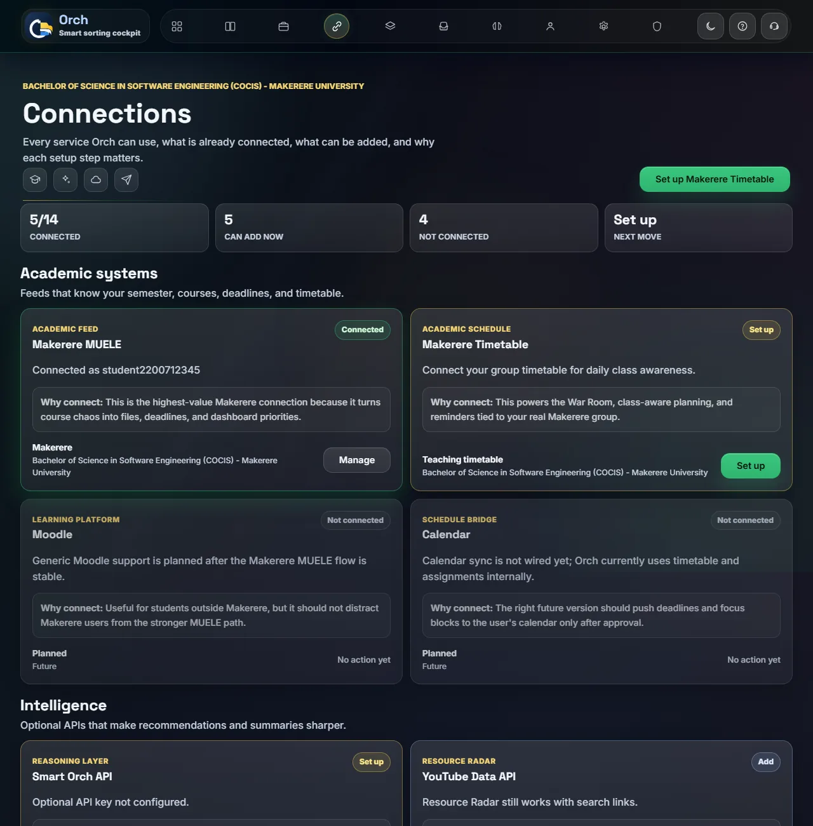Click the Not connected badge on Calendar

745,520
